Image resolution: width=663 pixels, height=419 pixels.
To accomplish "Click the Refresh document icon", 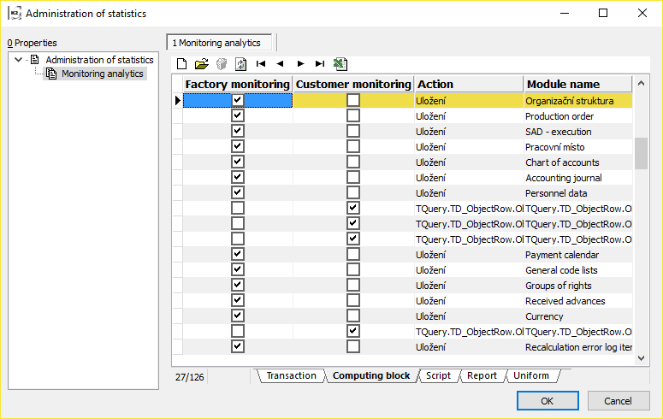I will (240, 63).
